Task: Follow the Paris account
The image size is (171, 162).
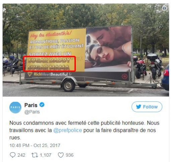Action: point(147,107)
